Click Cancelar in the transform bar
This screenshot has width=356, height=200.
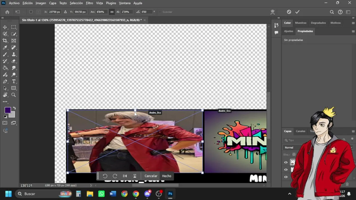[151, 176]
